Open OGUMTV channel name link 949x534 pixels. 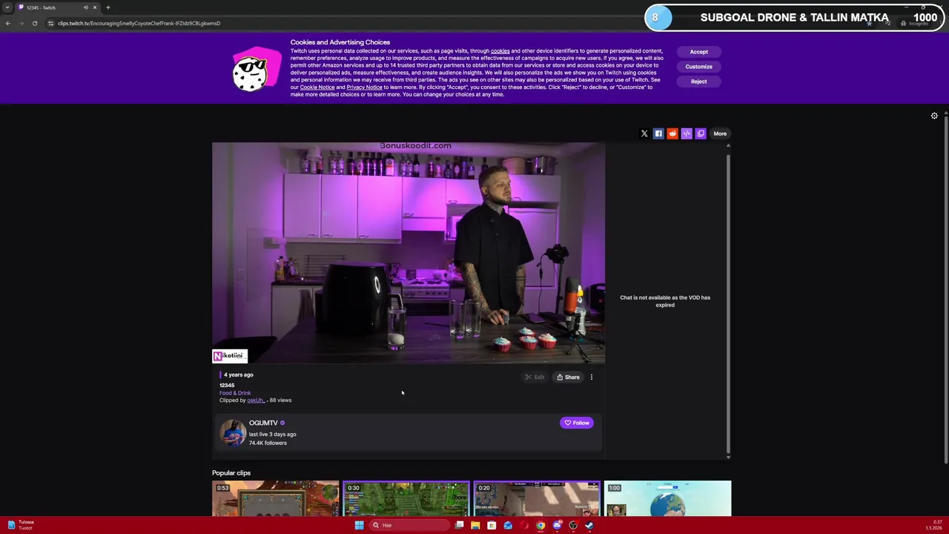click(x=263, y=423)
